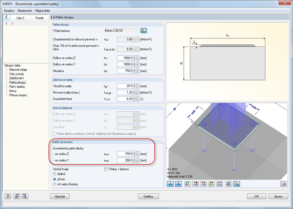Open the concrete class library book icon

pyautogui.click(x=143, y=31)
